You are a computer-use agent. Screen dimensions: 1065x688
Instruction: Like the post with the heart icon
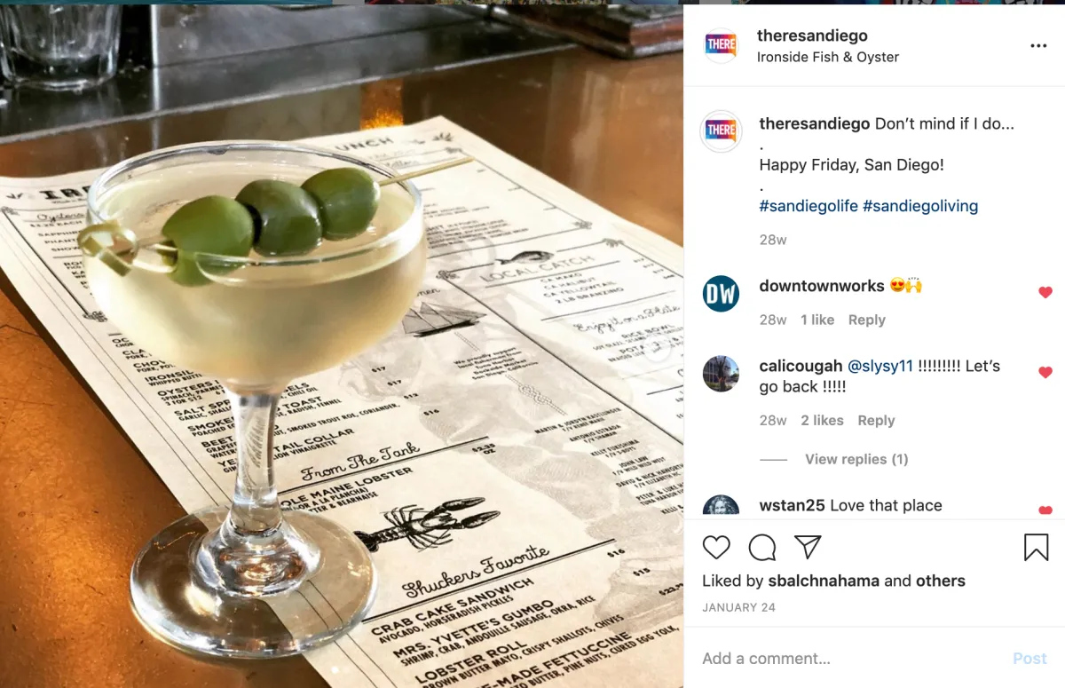point(716,547)
